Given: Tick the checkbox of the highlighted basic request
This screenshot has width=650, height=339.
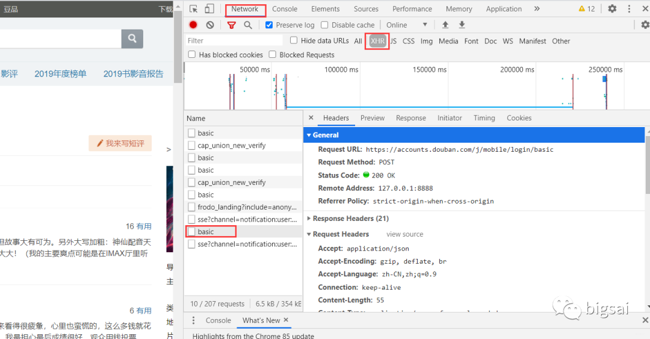Looking at the screenshot, I should click(191, 232).
